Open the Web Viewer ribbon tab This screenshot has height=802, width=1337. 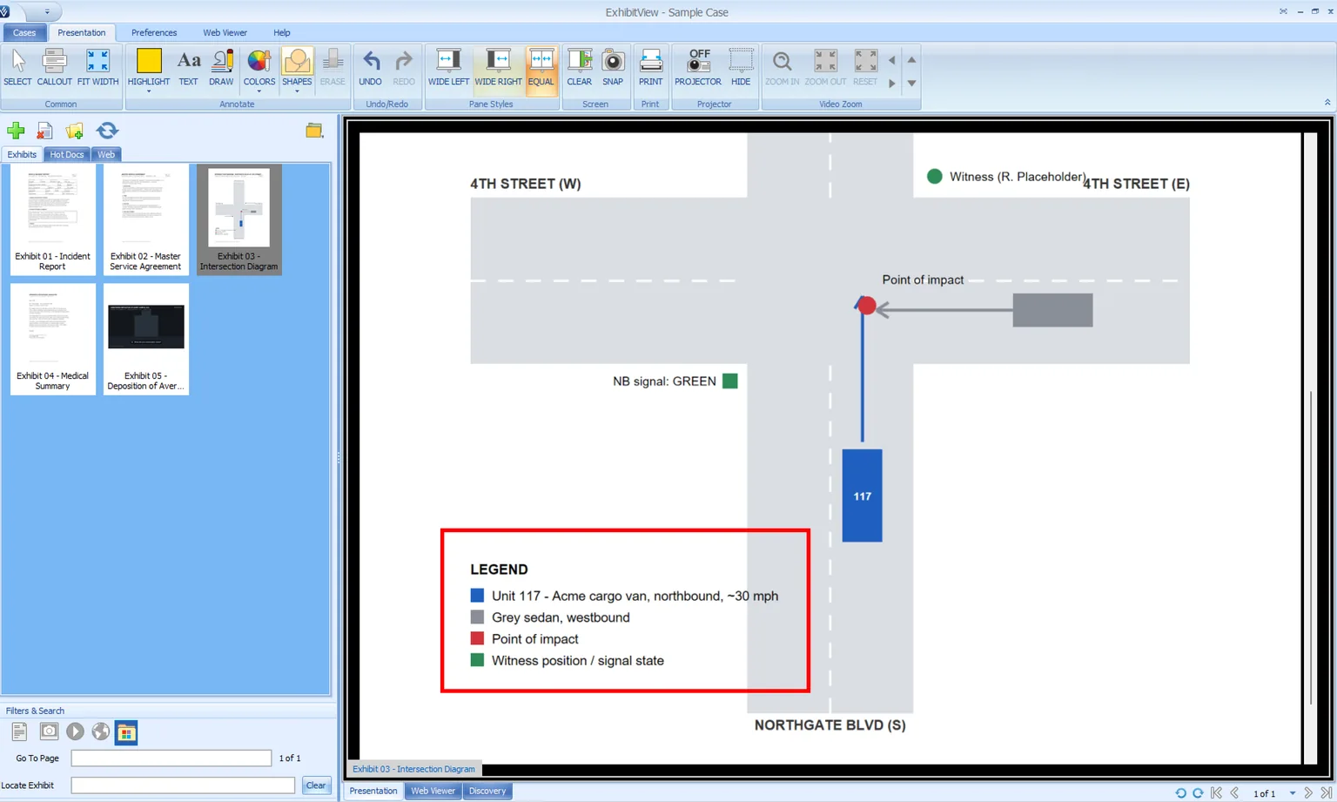[x=225, y=32]
